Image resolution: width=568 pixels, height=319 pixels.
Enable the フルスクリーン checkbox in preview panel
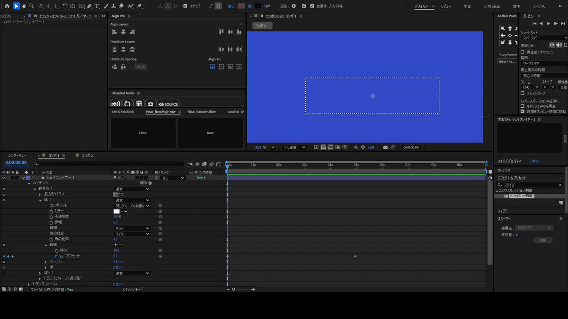(x=523, y=93)
